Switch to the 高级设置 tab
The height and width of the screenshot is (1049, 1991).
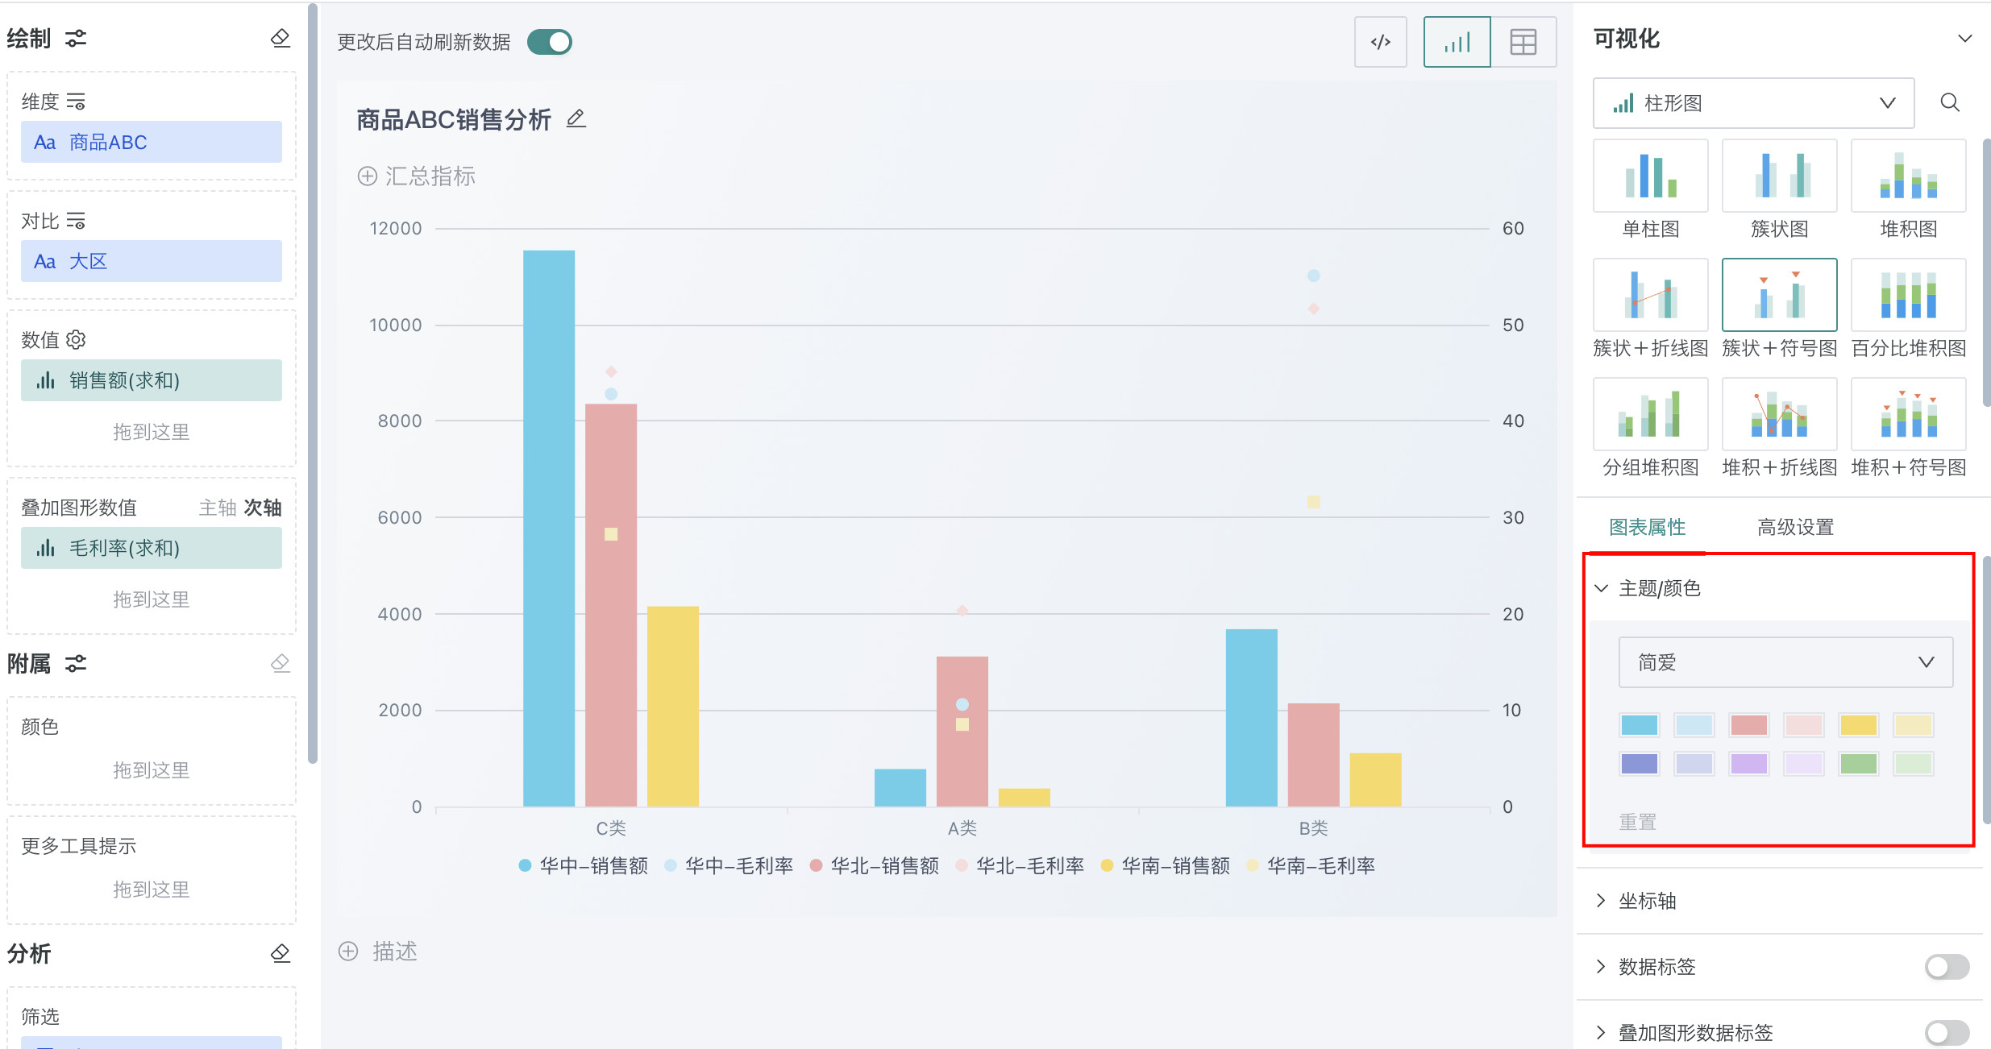tap(1795, 527)
